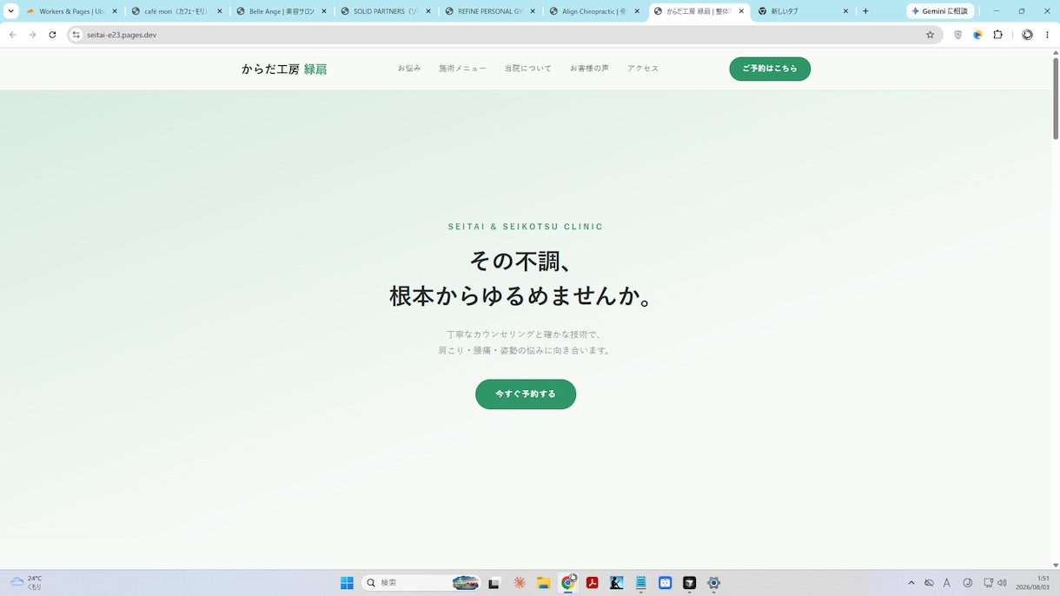Open the blue square app on taskbar

(666, 583)
